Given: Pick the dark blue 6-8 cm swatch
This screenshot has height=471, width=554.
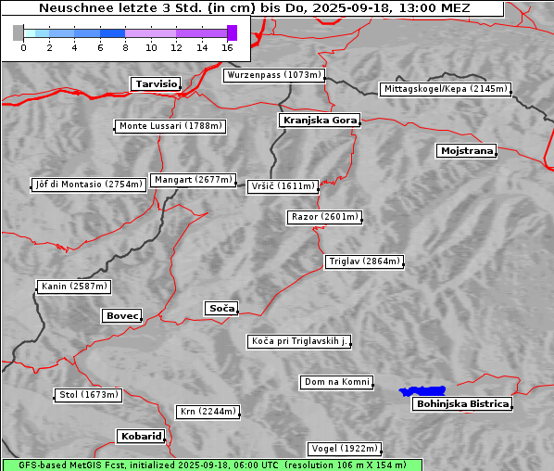Looking at the screenshot, I should (x=113, y=33).
